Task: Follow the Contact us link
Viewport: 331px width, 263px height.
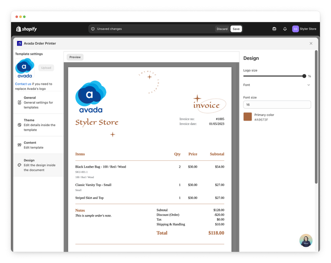Action: 23,84
